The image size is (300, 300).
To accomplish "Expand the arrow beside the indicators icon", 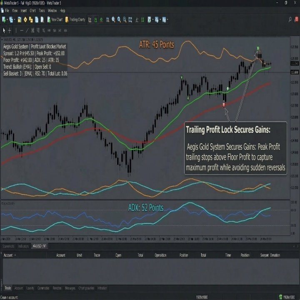I will (x=152, y=20).
